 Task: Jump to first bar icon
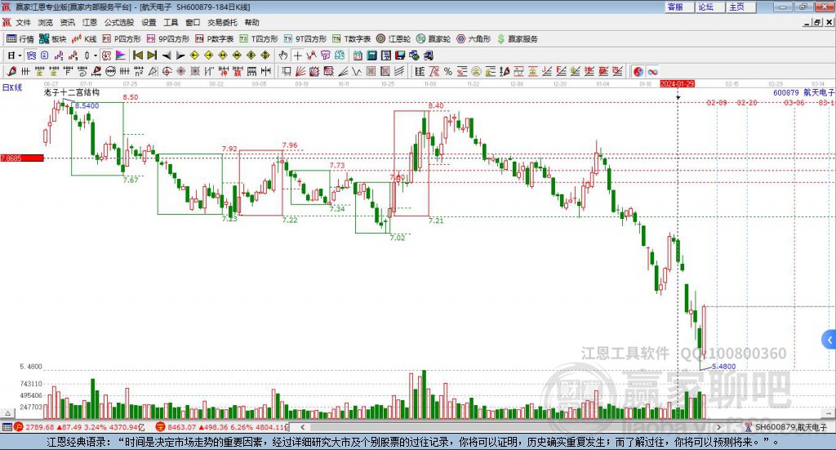[137, 56]
